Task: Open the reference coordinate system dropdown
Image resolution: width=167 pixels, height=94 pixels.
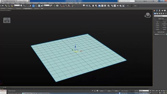Action: coord(46,5)
